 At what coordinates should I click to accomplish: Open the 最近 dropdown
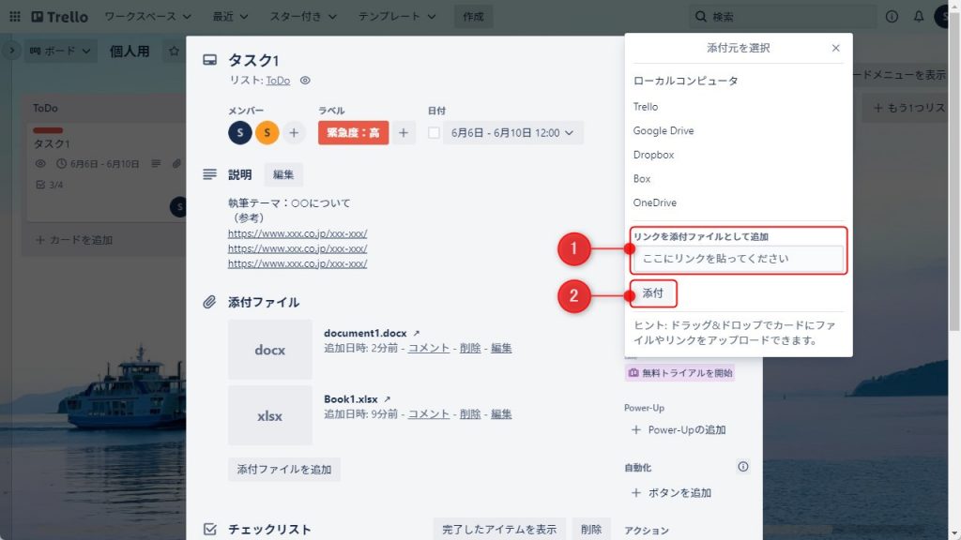(230, 17)
